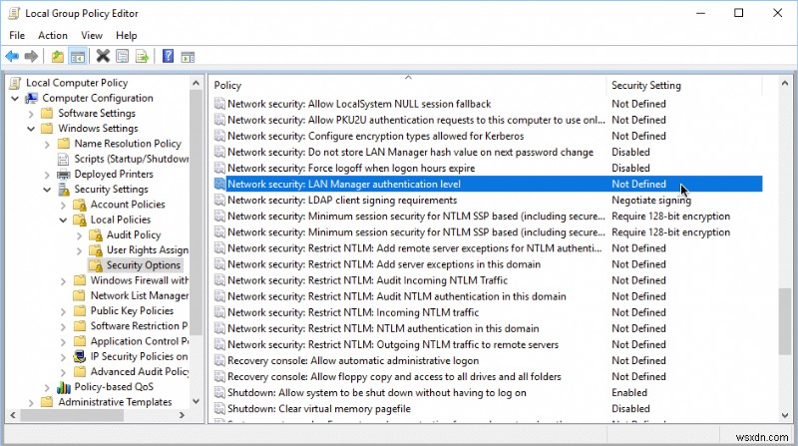Select the Security Options tree item
The width and height of the screenshot is (798, 446).
coord(144,265)
